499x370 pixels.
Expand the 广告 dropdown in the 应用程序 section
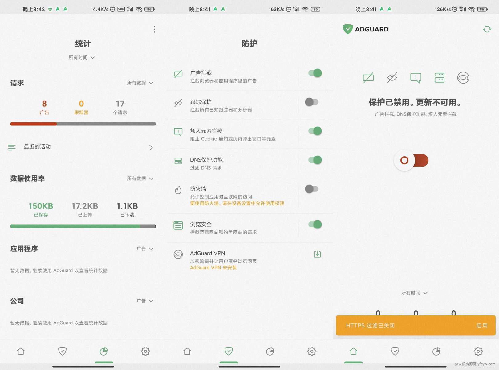tap(145, 249)
